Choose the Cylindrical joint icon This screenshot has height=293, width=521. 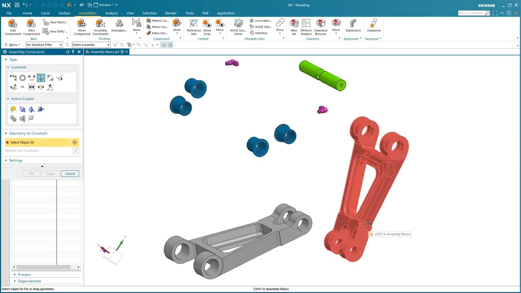[x=32, y=109]
